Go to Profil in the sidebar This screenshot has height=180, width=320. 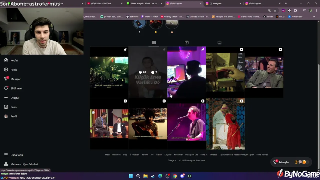coord(10,116)
